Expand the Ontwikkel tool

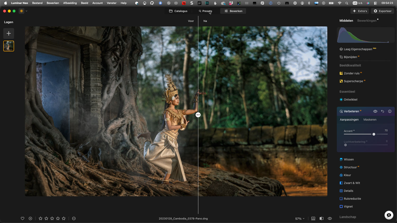point(349,100)
